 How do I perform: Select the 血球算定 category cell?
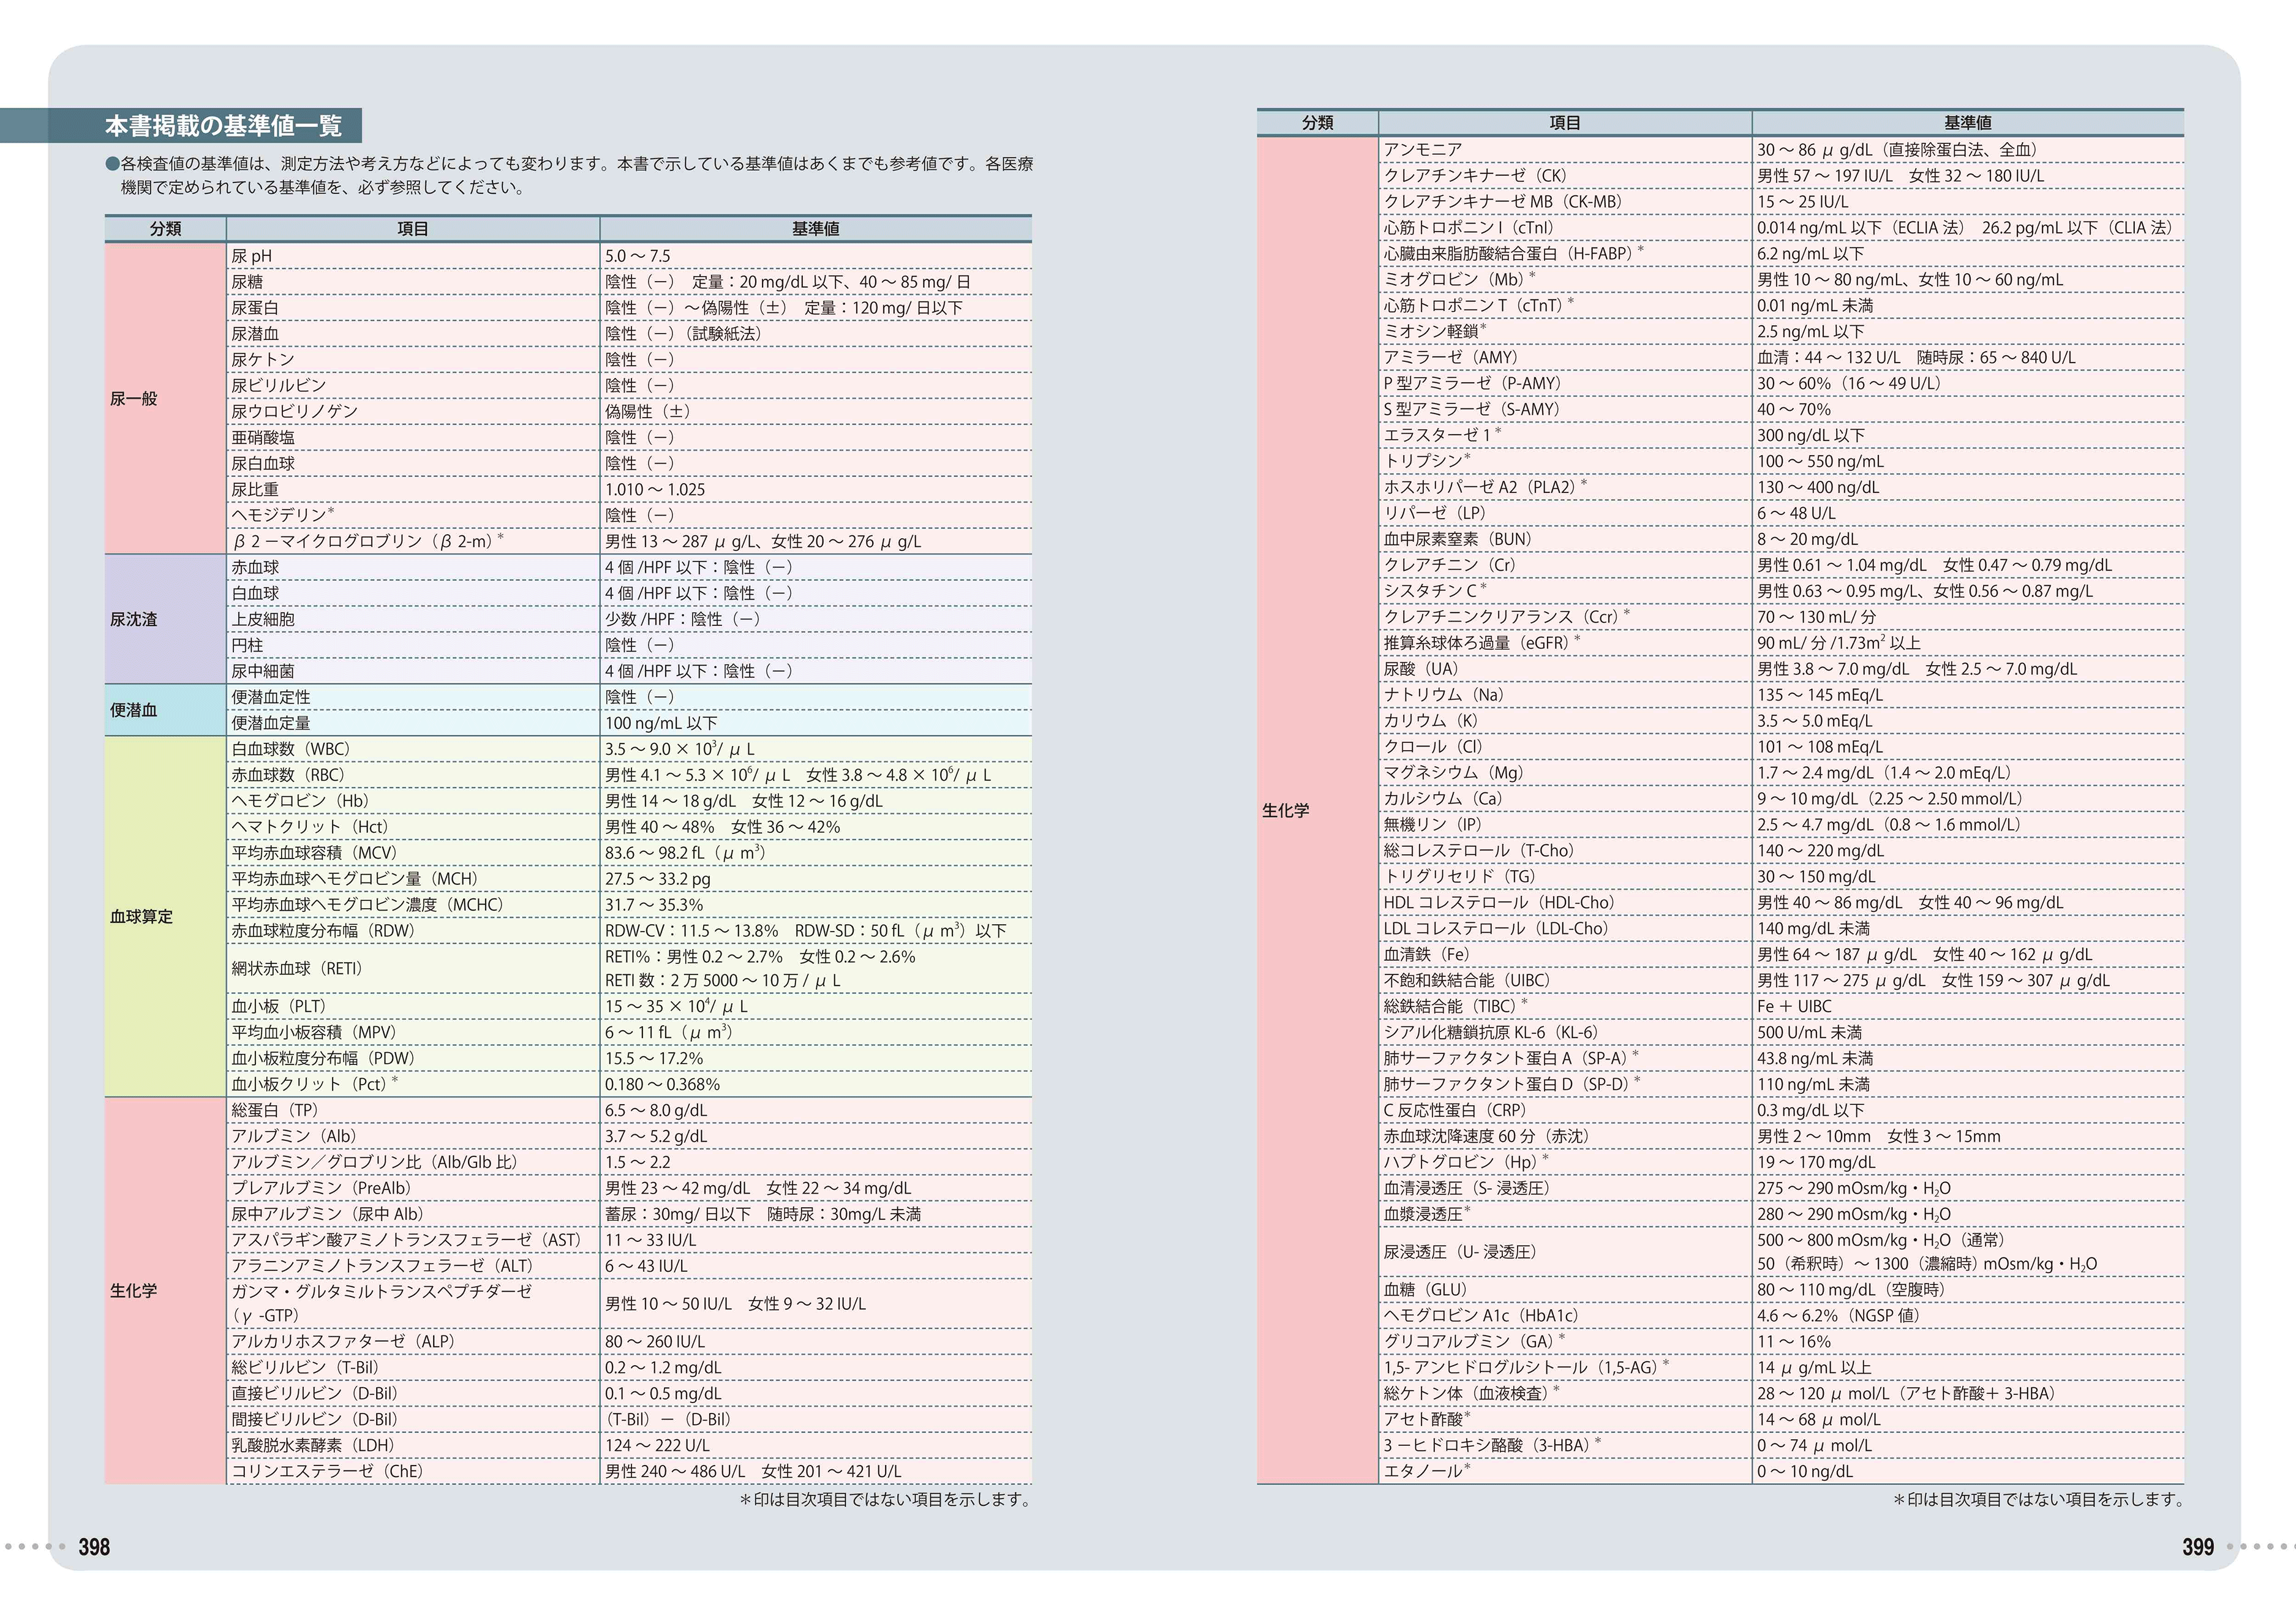pyautogui.click(x=165, y=916)
